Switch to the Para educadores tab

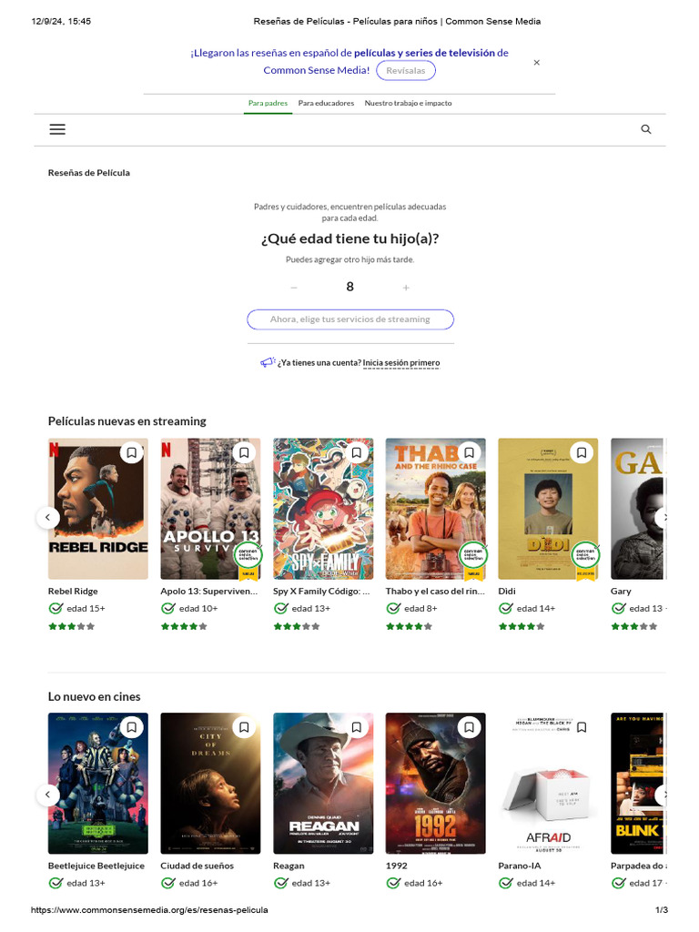pos(326,103)
